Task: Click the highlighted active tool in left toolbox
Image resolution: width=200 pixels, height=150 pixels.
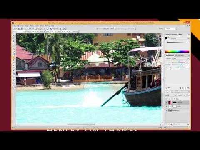Action: point(14,57)
